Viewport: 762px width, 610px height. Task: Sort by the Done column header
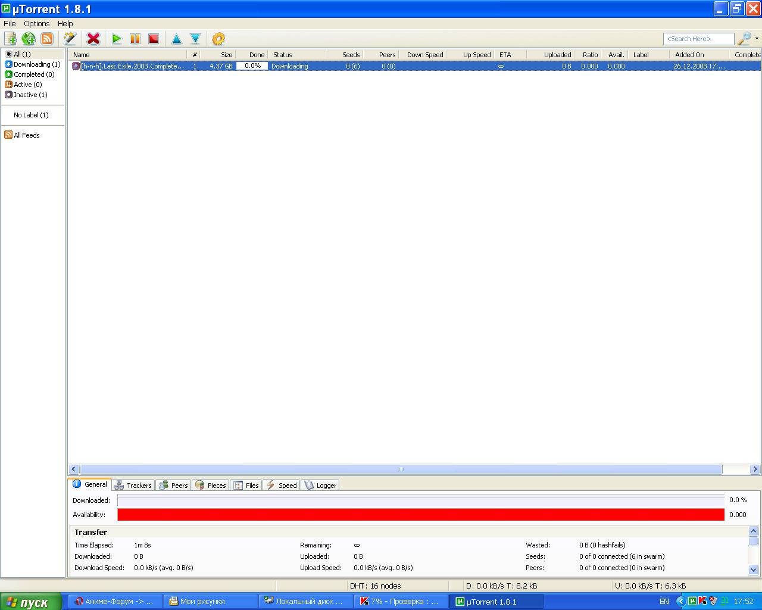coord(251,55)
